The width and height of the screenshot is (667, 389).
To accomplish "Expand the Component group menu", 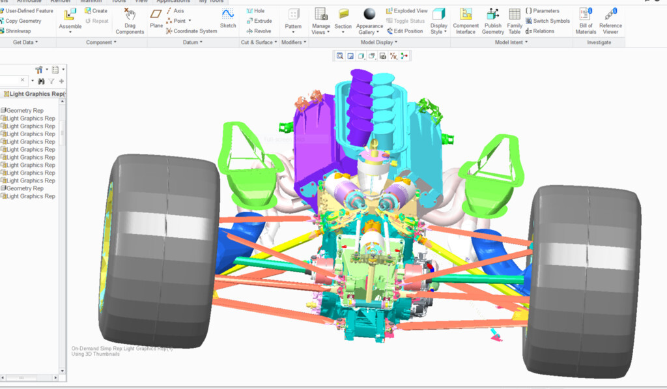I will pos(101,42).
